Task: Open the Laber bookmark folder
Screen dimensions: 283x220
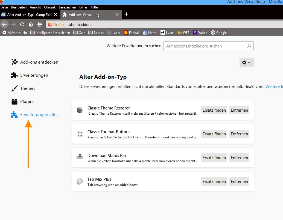Action: point(113,32)
